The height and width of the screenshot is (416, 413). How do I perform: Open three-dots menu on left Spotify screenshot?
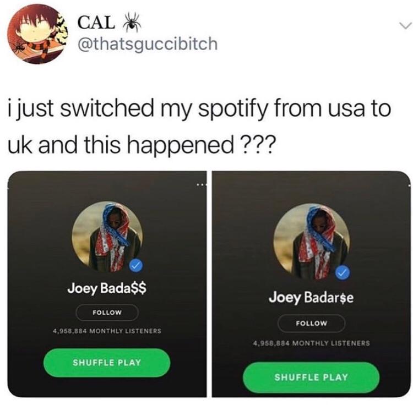[x=201, y=184]
